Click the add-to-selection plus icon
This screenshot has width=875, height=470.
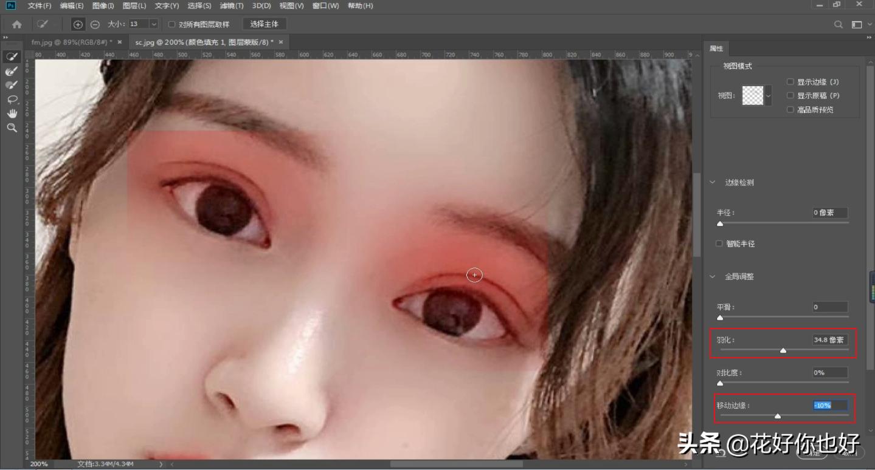click(x=78, y=25)
